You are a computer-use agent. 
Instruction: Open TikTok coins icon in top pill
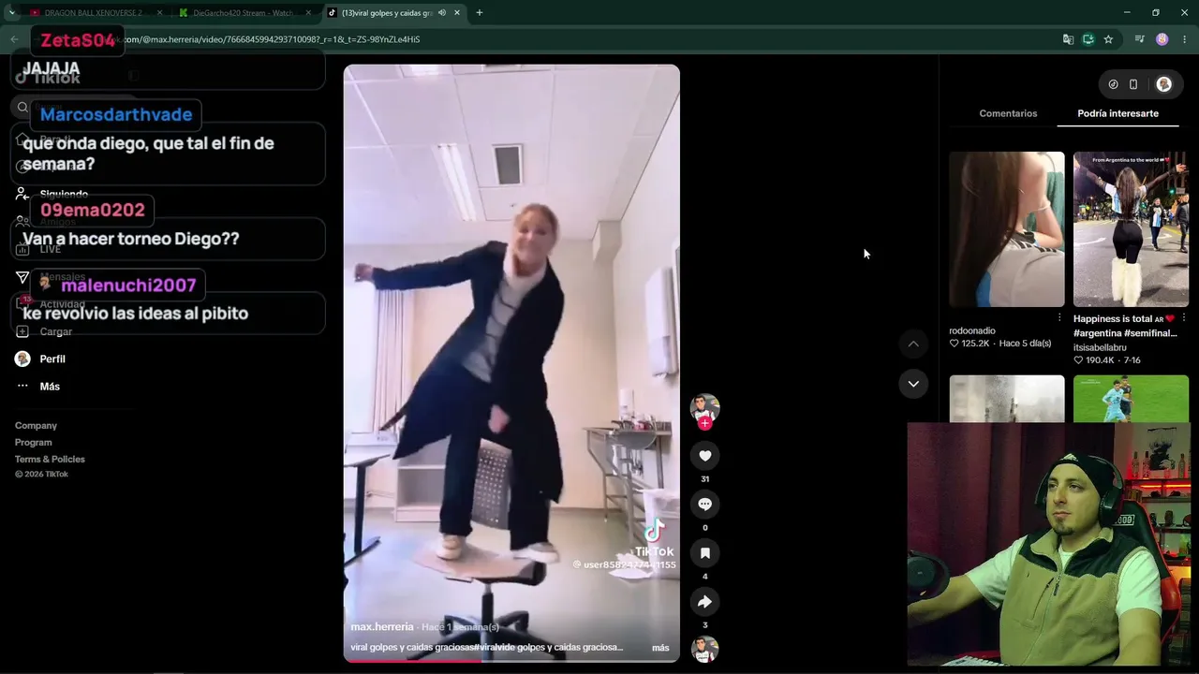tap(1113, 84)
